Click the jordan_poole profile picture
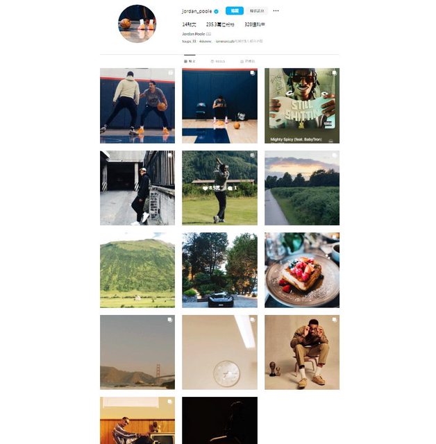The image size is (436, 444). pyautogui.click(x=137, y=24)
